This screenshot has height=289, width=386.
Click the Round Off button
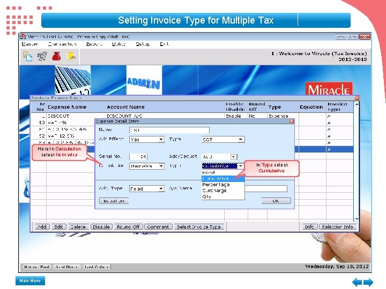pyautogui.click(x=128, y=227)
